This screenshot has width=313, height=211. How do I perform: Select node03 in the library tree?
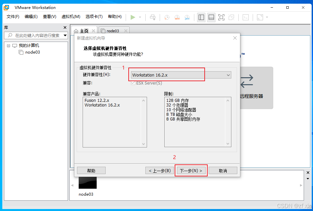32,52
